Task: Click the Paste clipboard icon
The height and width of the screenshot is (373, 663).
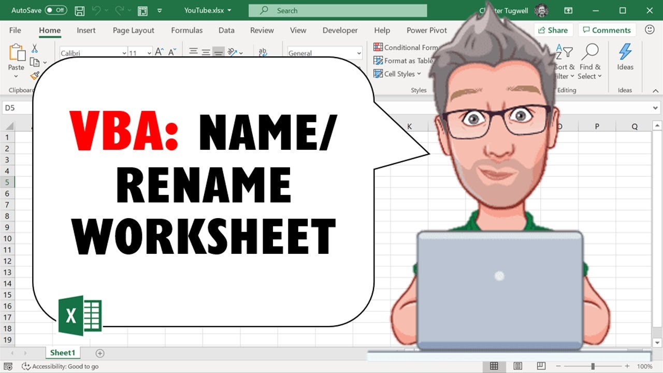Action: (17, 52)
